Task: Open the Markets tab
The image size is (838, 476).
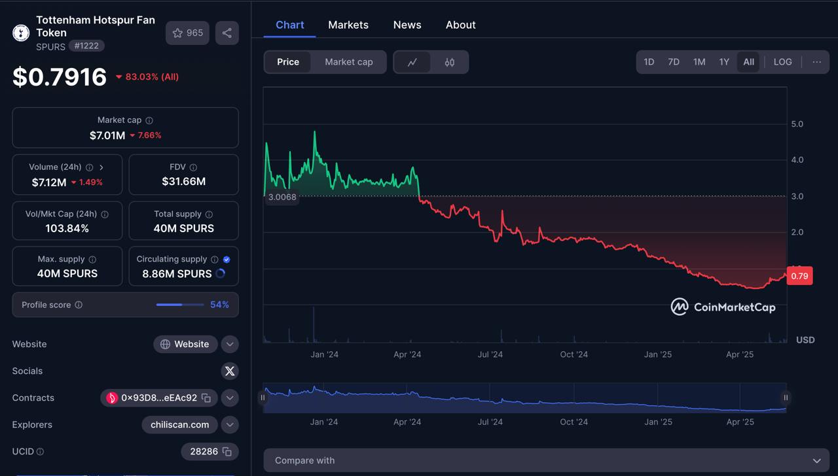Action: point(348,25)
